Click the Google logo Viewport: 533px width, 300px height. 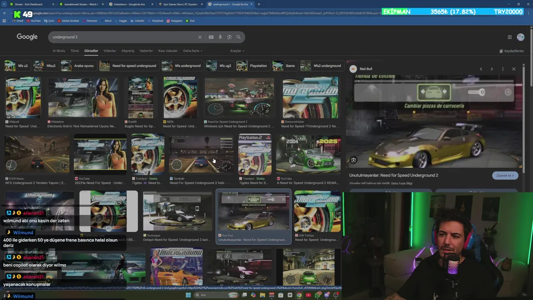[27, 37]
